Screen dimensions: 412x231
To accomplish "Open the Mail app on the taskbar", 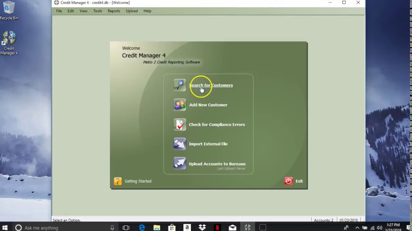I will [x=232, y=228].
